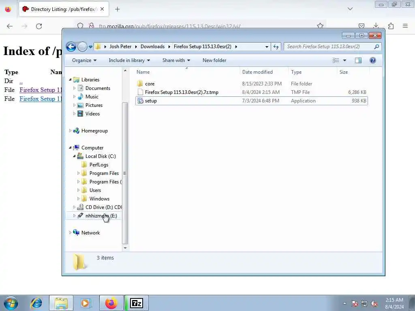Open Firefox extensions puzzle icon
This screenshot has width=415, height=311.
tap(391, 26)
